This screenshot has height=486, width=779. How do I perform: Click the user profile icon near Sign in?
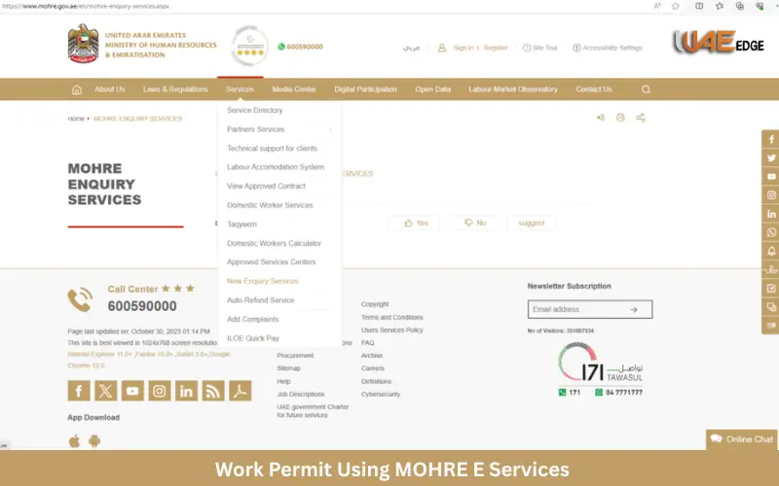442,48
